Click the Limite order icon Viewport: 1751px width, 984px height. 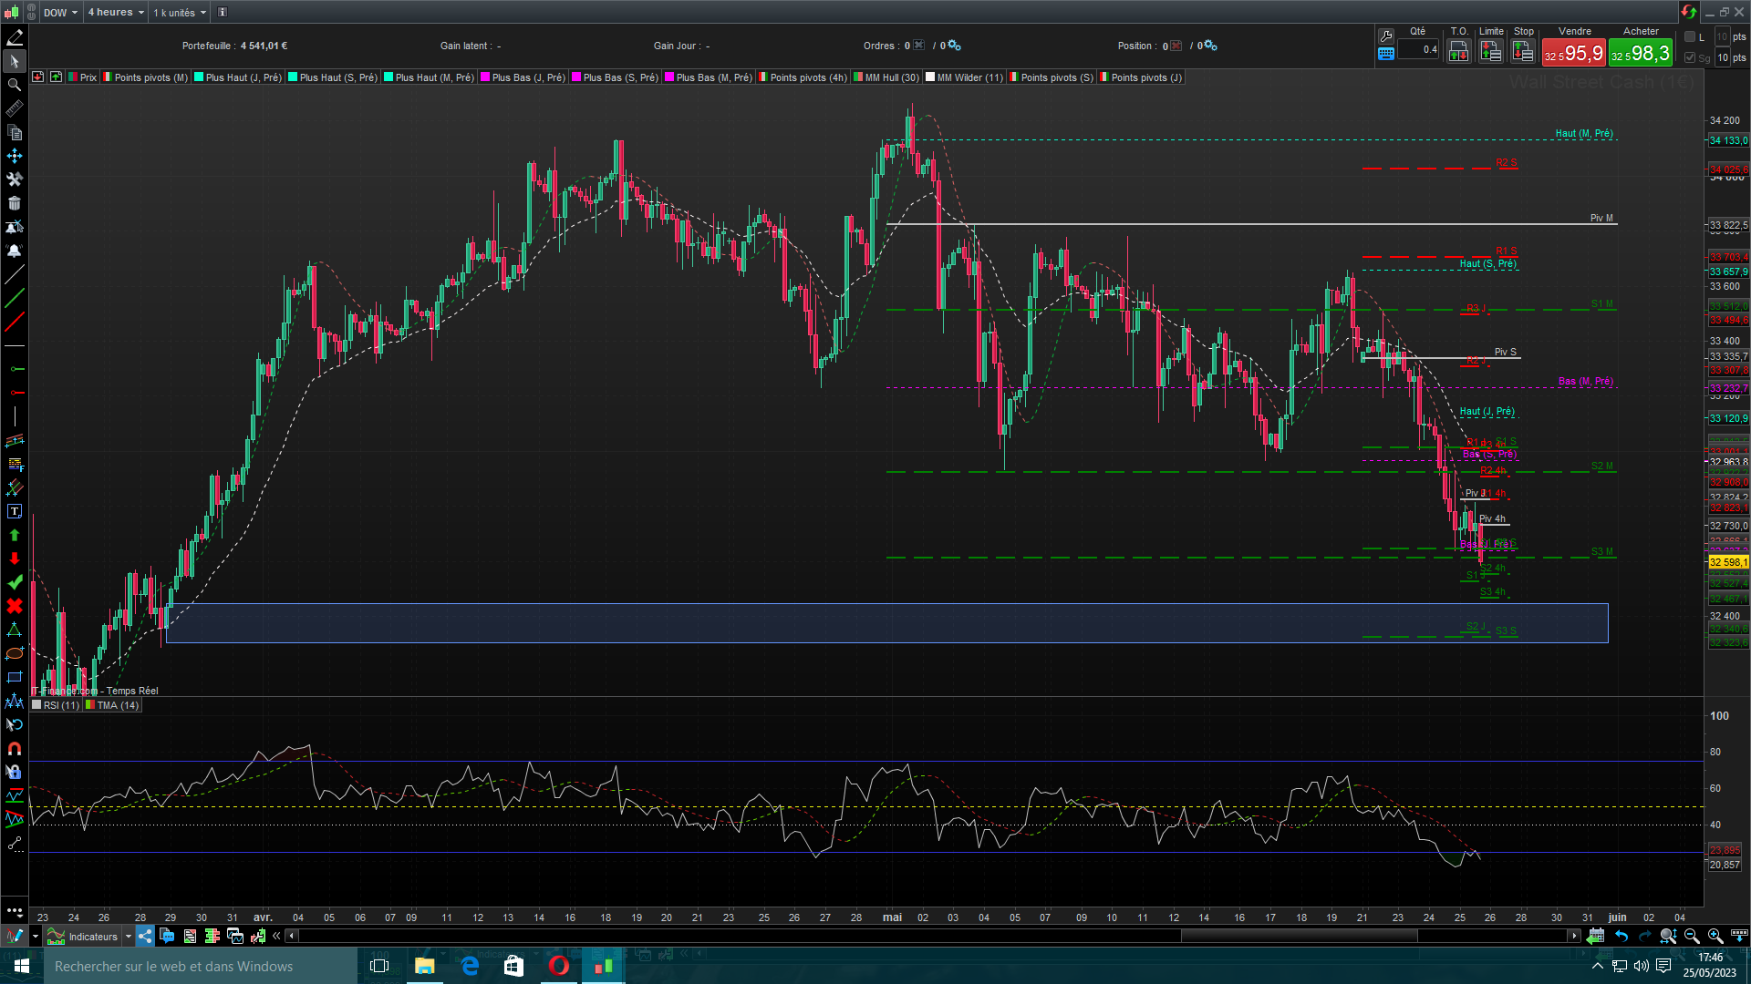(1491, 52)
